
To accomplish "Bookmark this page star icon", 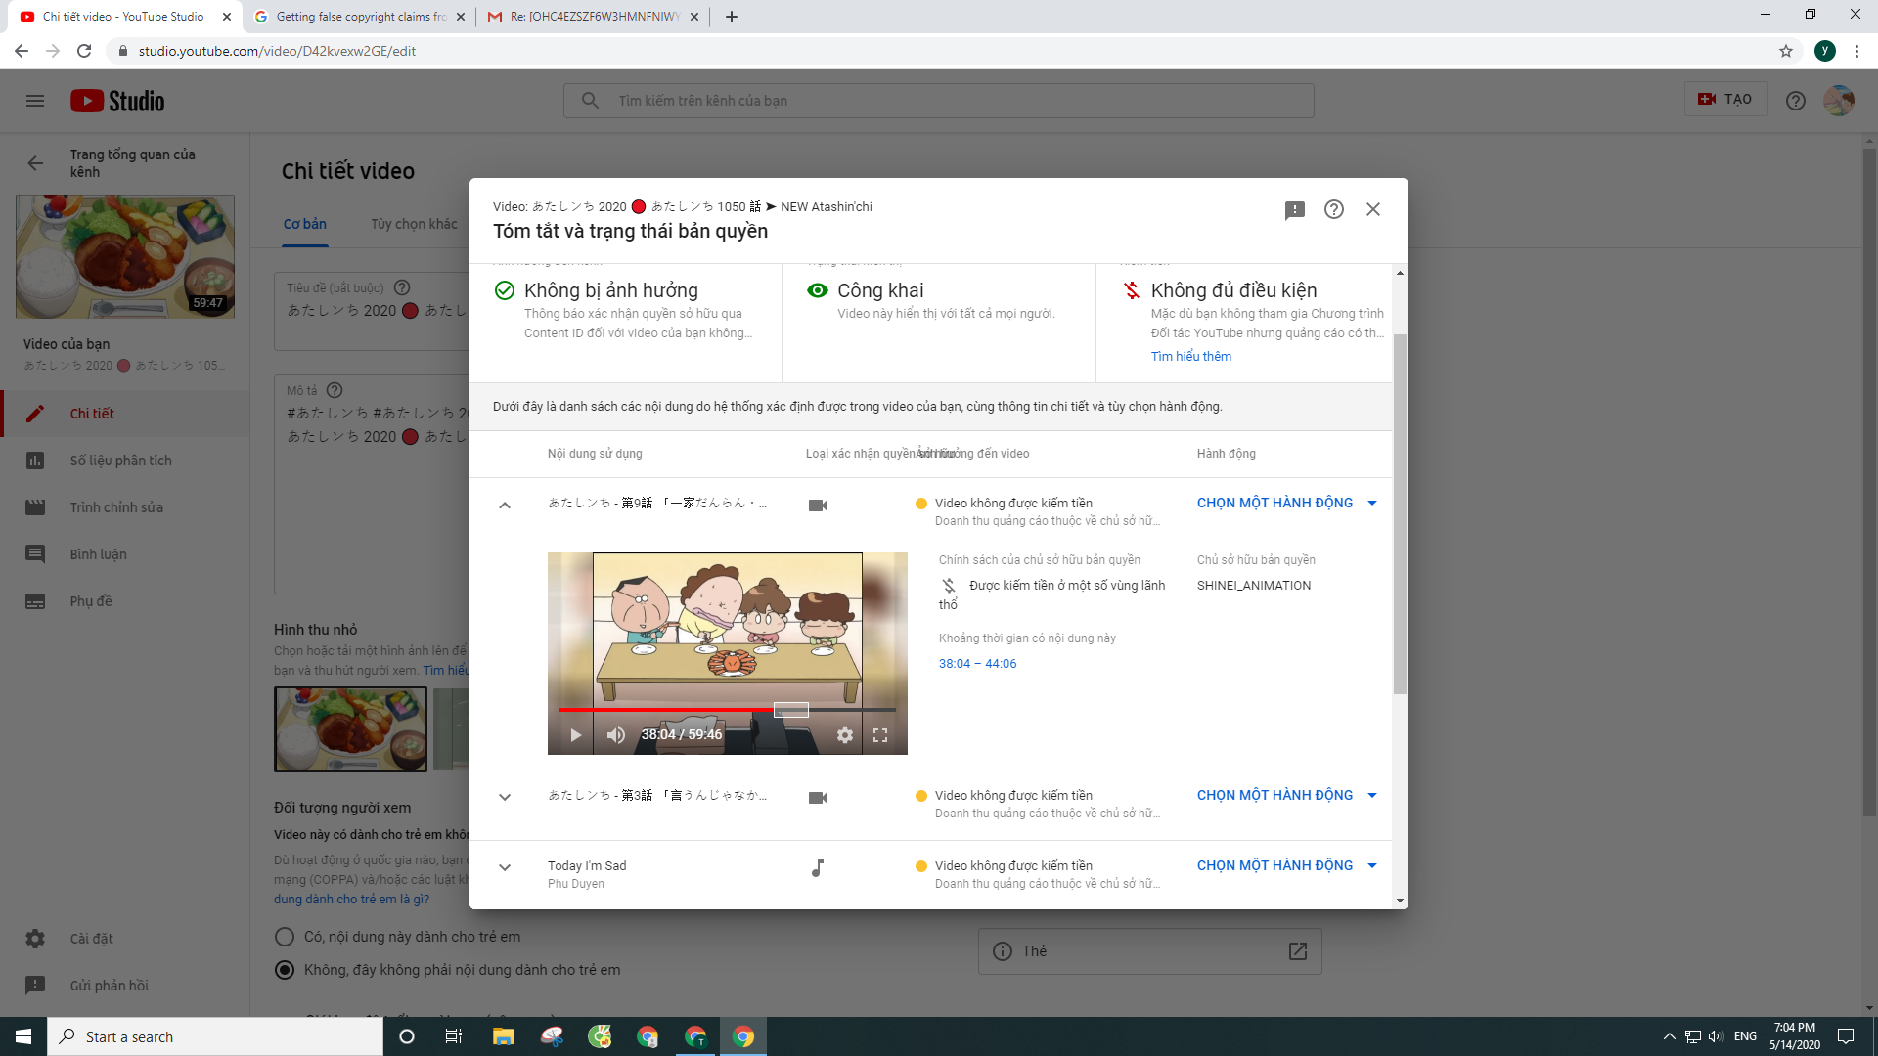I will click(x=1786, y=51).
